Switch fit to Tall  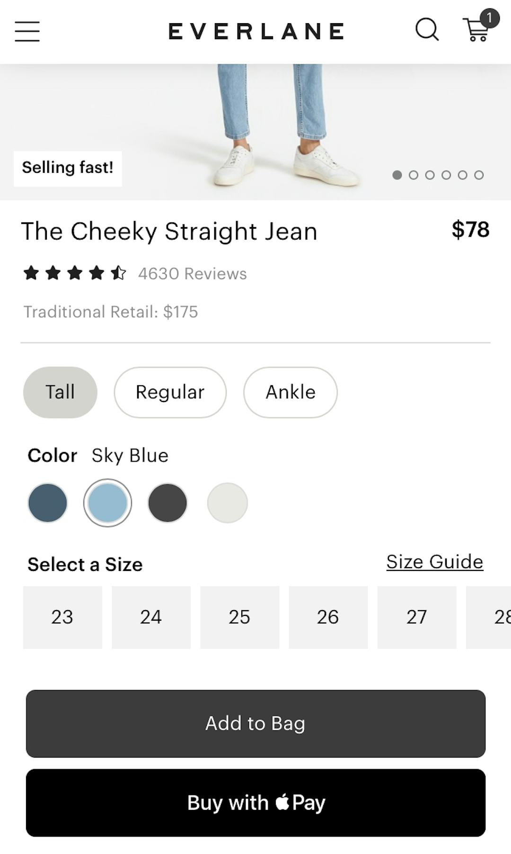[x=60, y=392]
